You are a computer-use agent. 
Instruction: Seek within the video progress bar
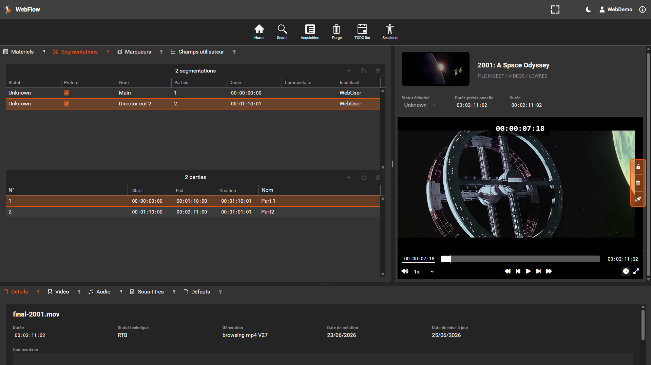[x=520, y=259]
